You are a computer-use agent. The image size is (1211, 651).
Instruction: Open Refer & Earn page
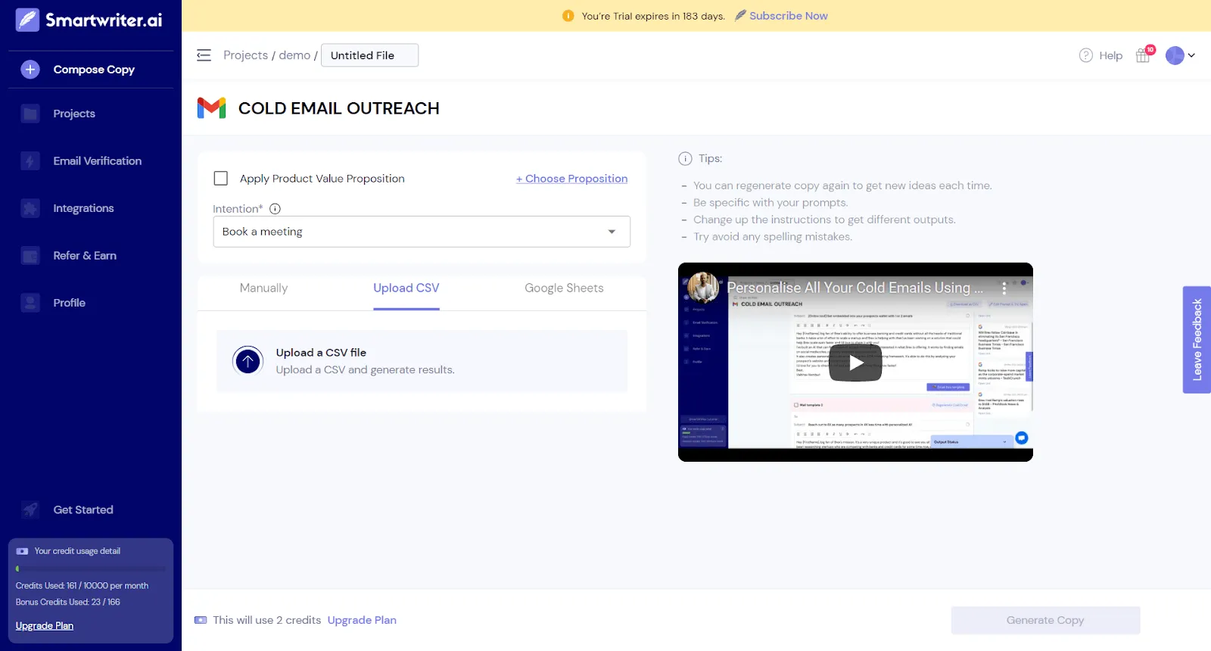[x=85, y=255]
